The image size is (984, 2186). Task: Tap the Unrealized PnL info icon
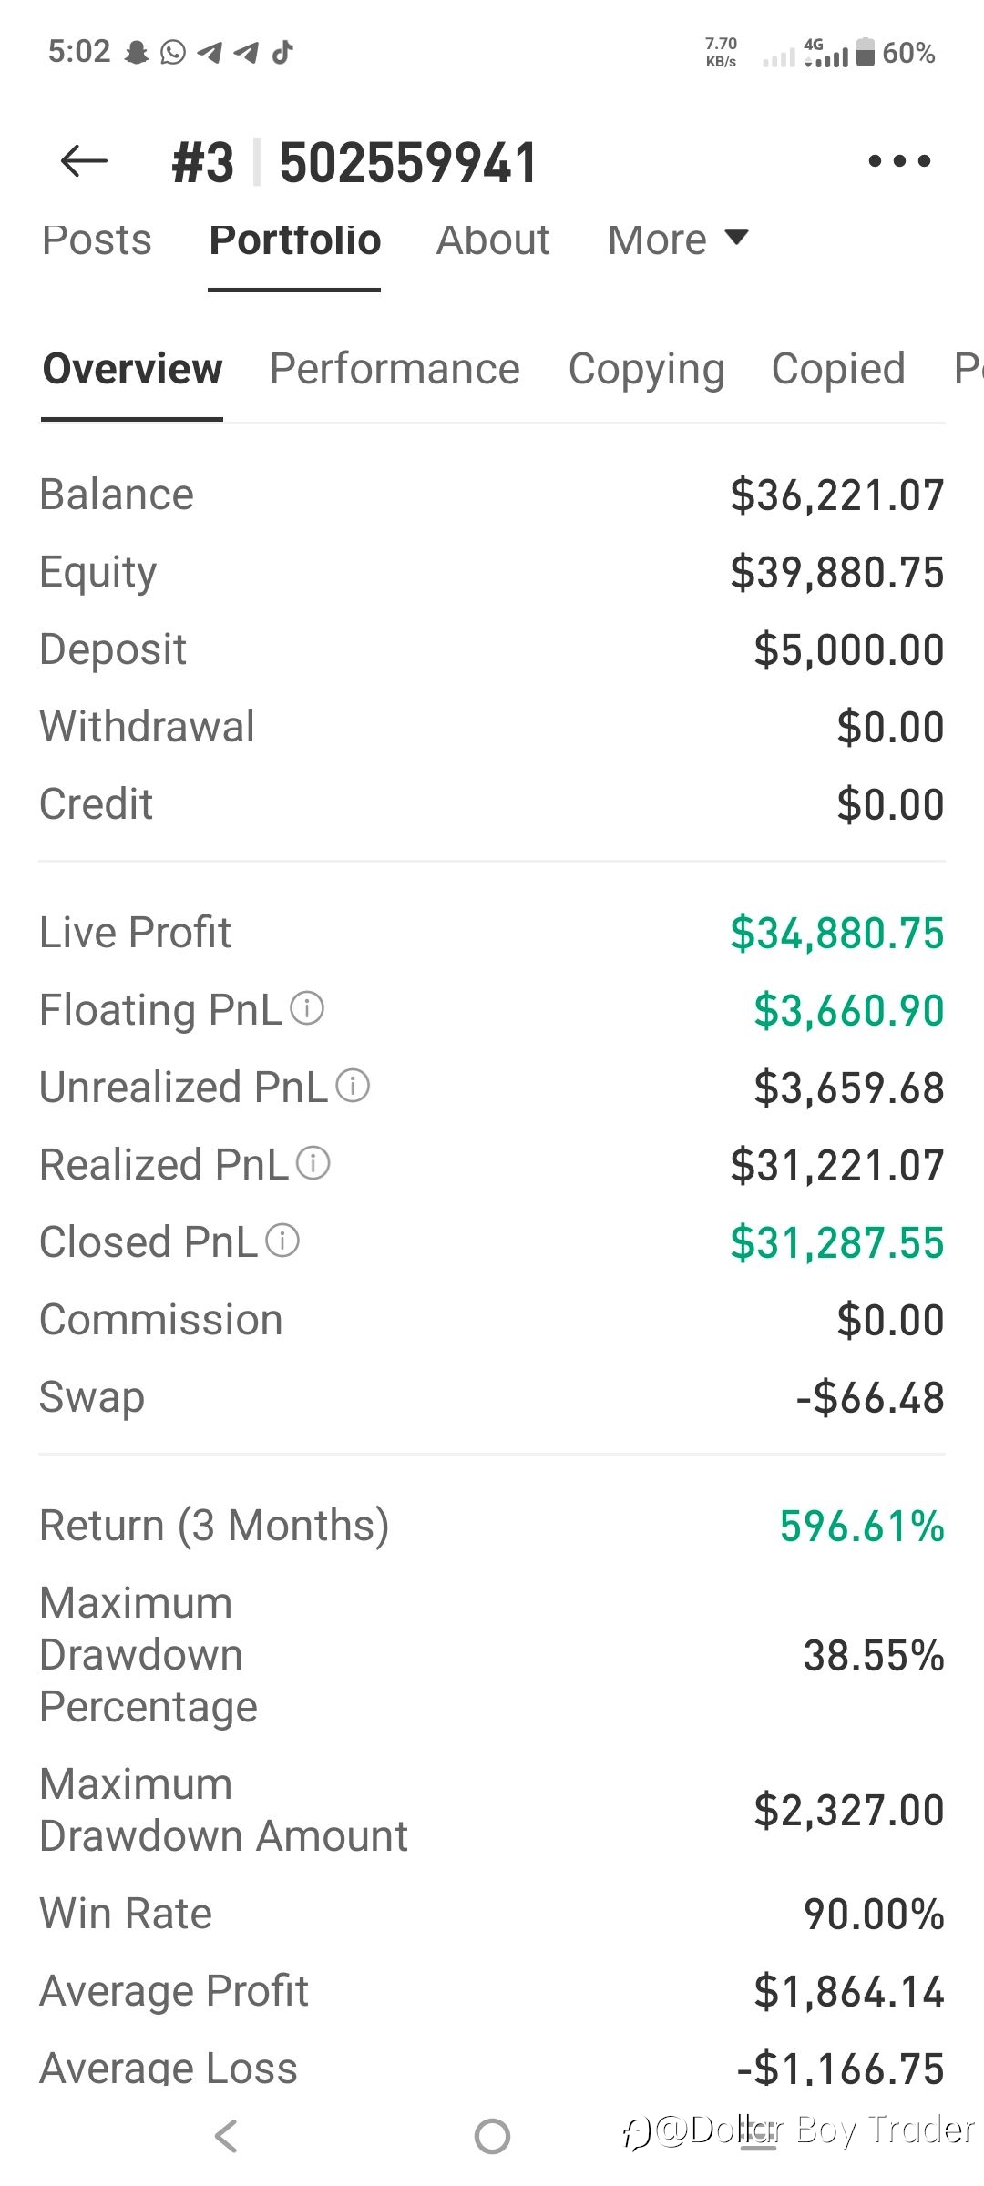[353, 1086]
